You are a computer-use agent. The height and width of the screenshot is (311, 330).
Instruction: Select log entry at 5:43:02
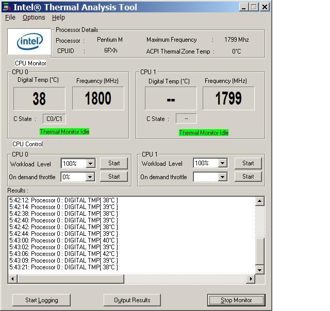(x=63, y=247)
